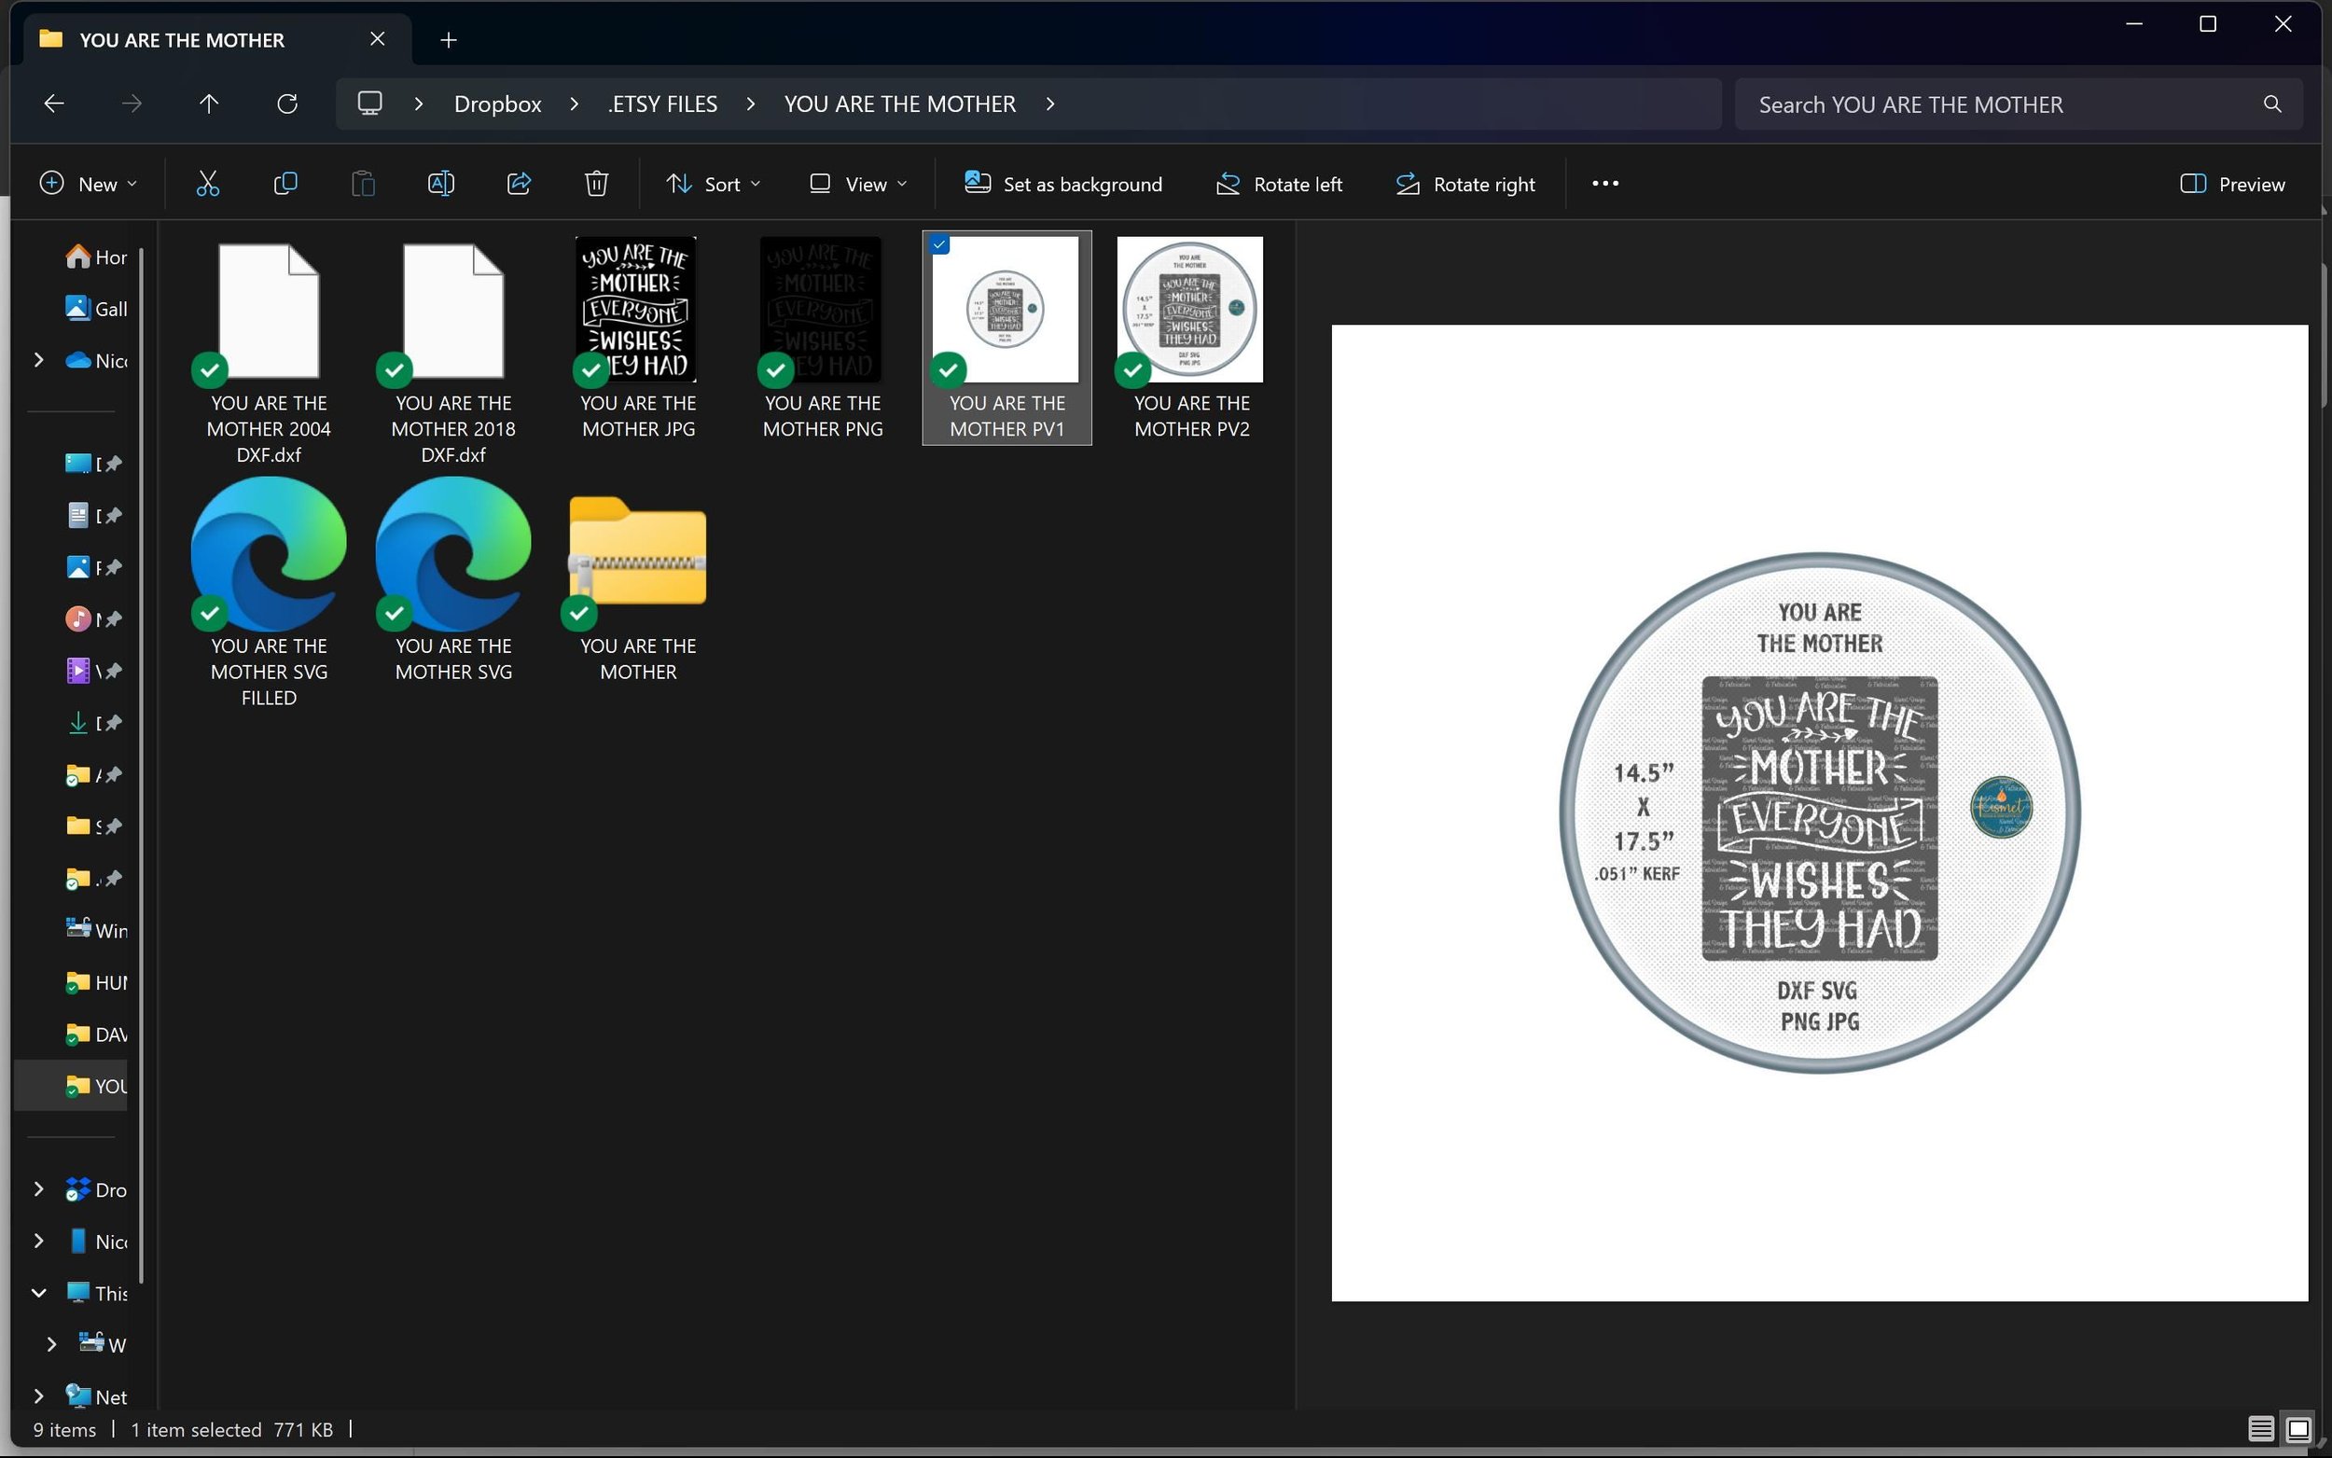Open the View dropdown menu
The width and height of the screenshot is (2332, 1458).
click(x=858, y=183)
